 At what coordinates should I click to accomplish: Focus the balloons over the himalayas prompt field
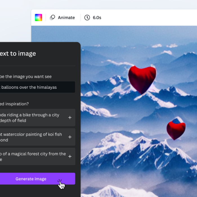[37, 87]
